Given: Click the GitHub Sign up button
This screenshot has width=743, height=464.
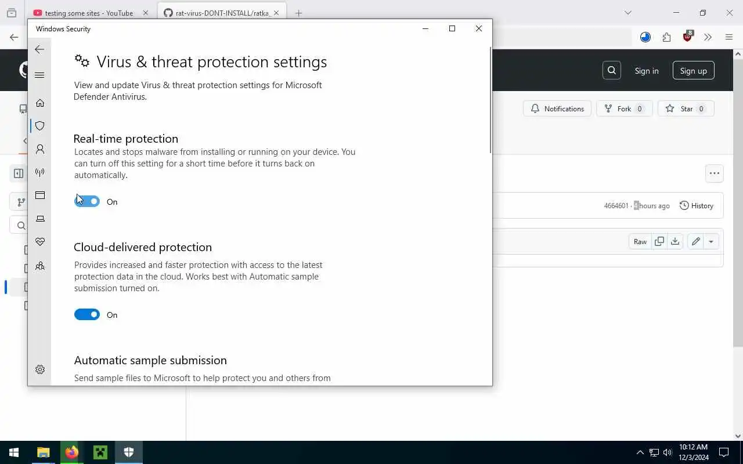Looking at the screenshot, I should point(694,71).
